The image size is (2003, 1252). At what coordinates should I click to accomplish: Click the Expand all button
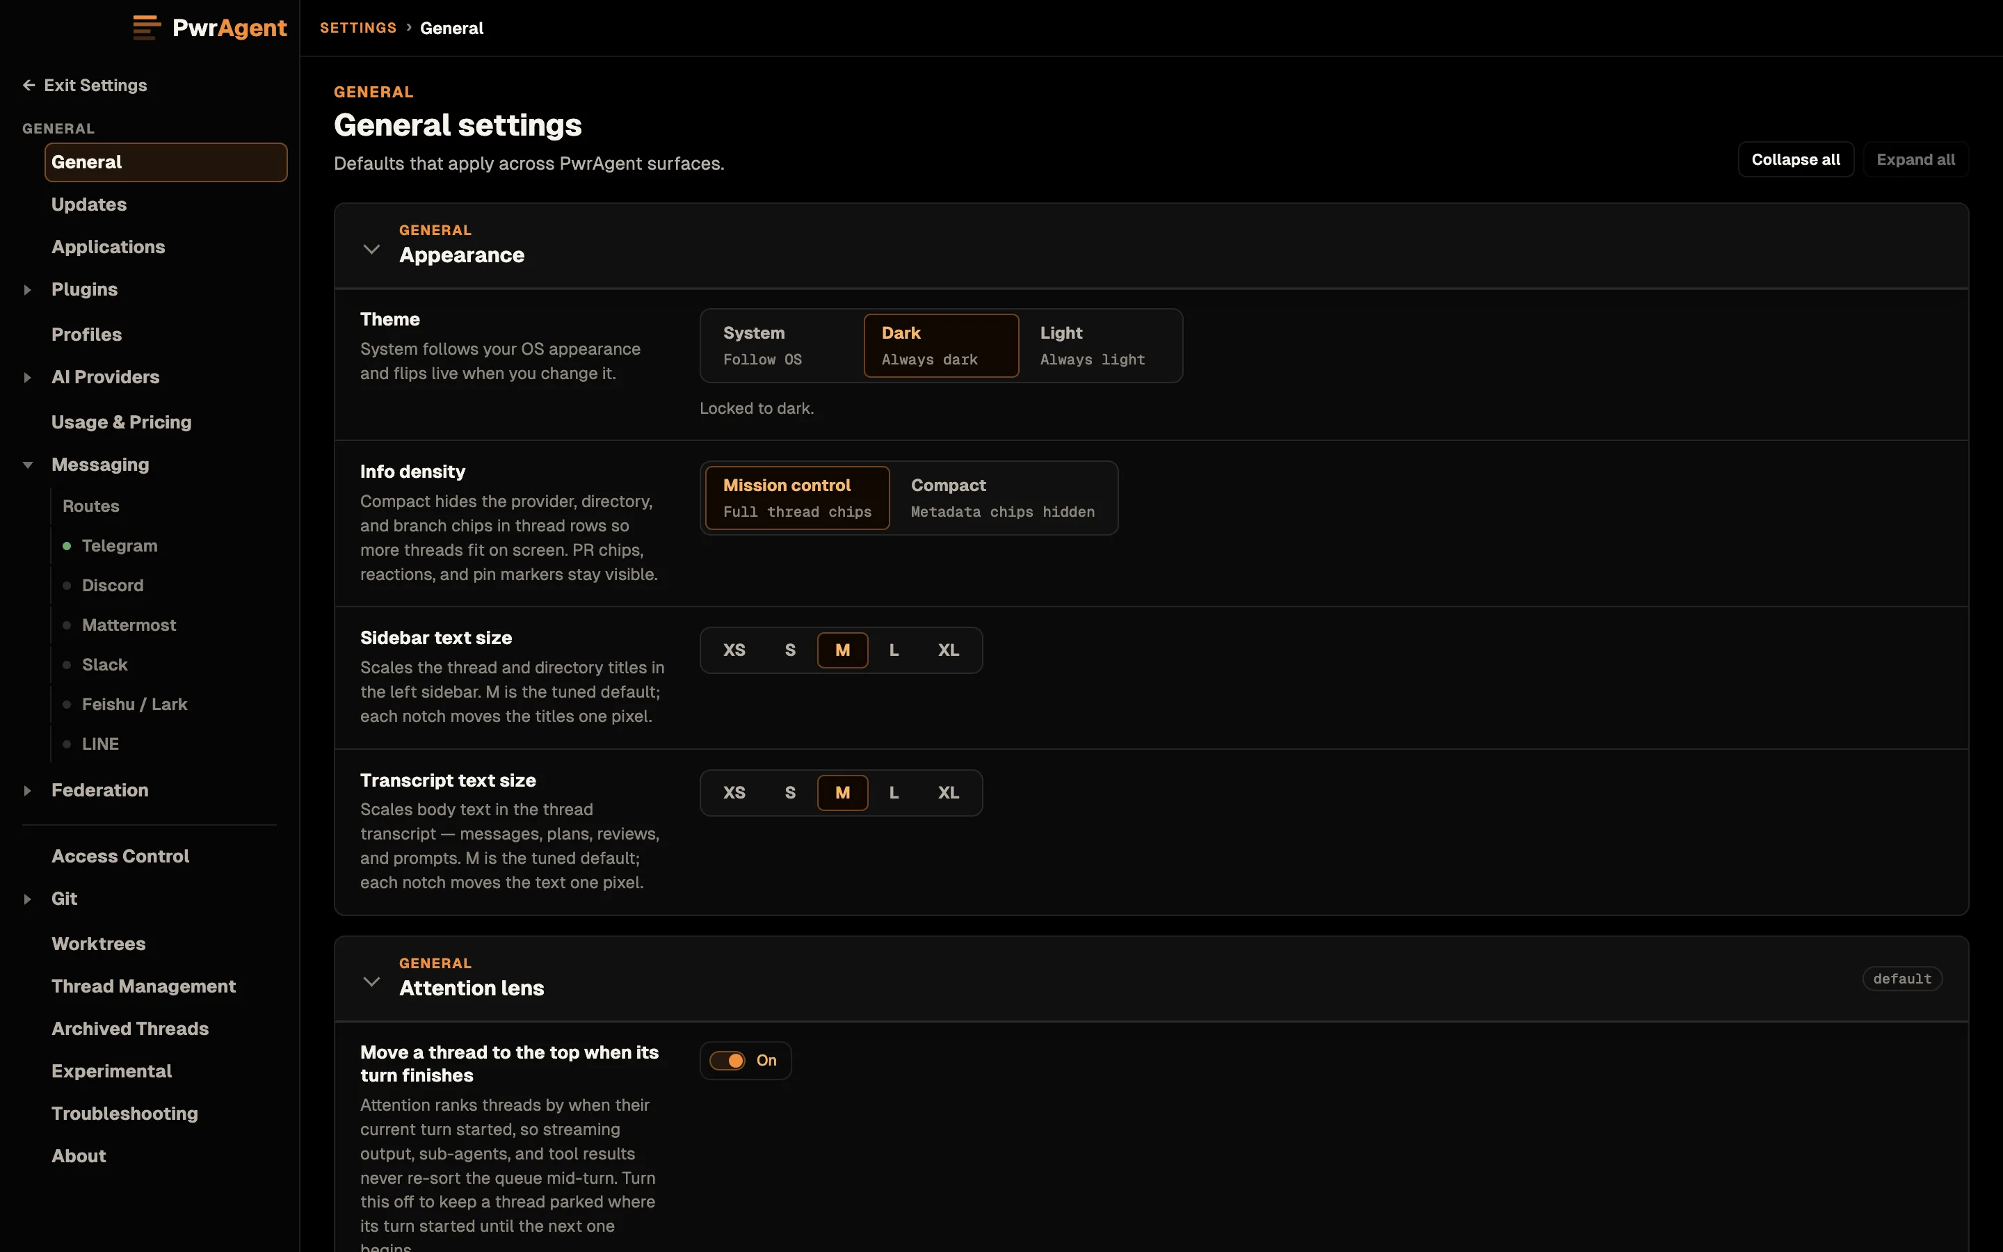pyautogui.click(x=1915, y=160)
